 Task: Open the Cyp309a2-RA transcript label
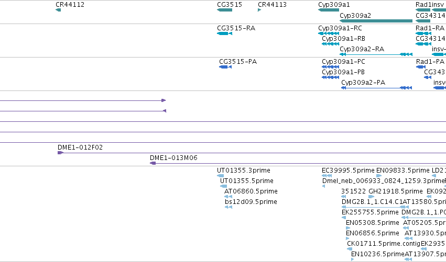[362, 49]
